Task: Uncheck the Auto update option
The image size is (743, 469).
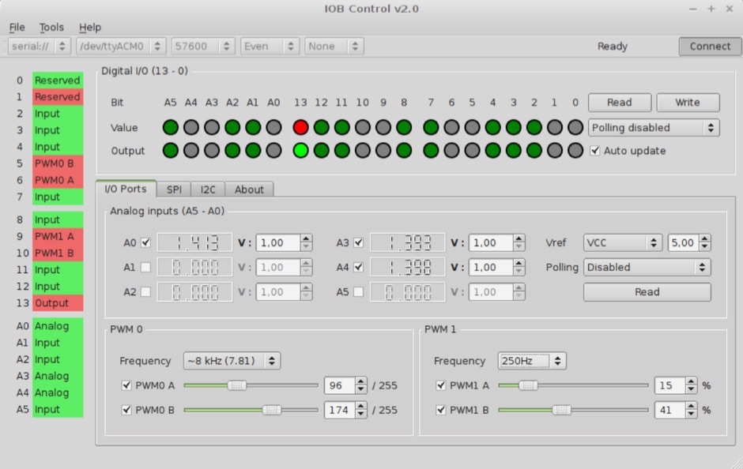Action: tap(595, 150)
